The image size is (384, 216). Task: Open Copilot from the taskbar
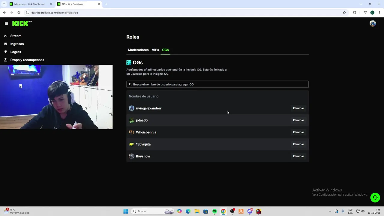tap(179, 211)
